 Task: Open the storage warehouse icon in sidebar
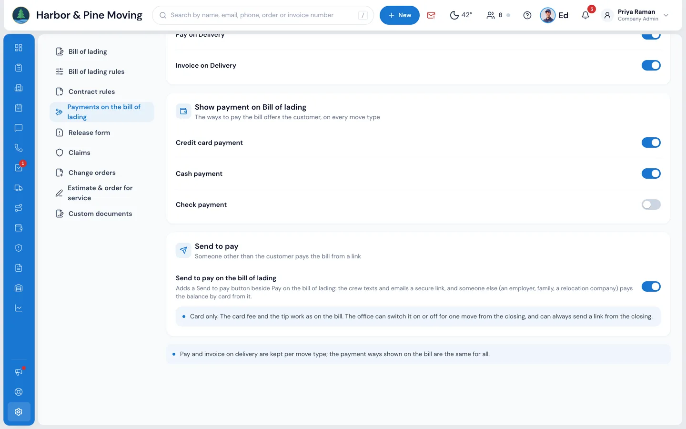(19, 288)
